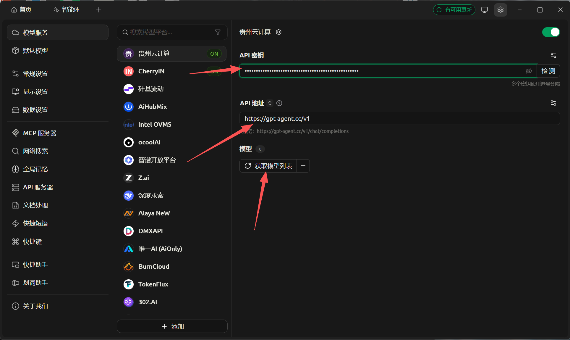Open 数据设置 page

tap(58, 110)
